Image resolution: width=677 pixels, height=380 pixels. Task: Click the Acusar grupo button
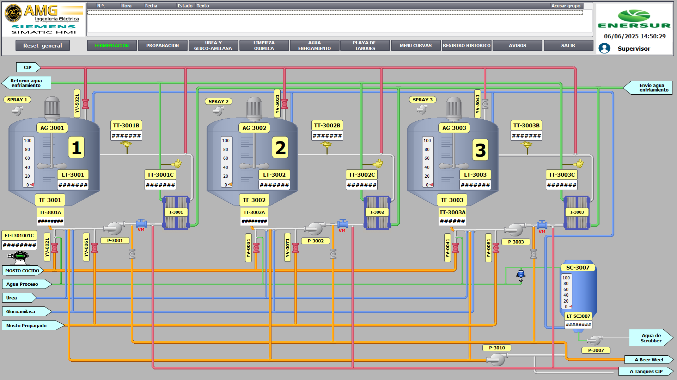566,6
